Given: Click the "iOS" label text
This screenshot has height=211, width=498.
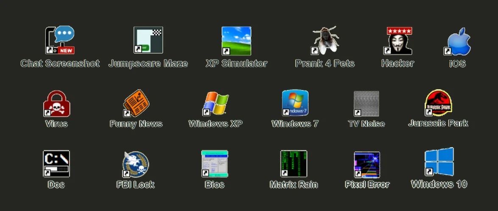Looking at the screenshot, I should point(458,63).
